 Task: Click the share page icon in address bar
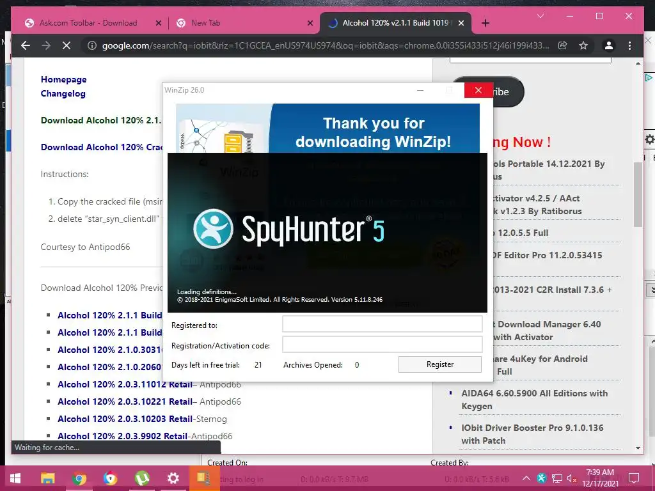[x=563, y=45]
